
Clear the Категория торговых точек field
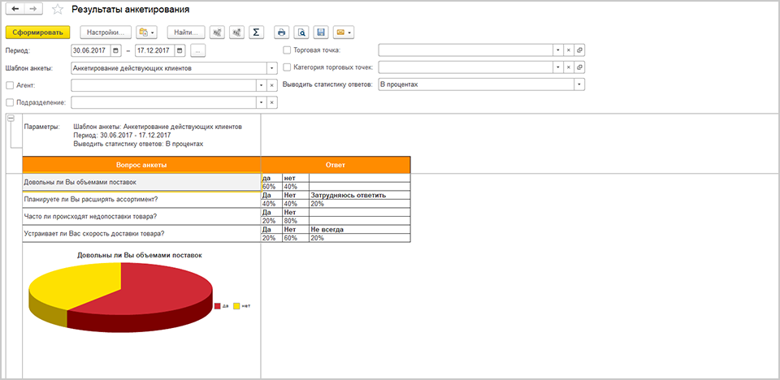[x=569, y=67]
